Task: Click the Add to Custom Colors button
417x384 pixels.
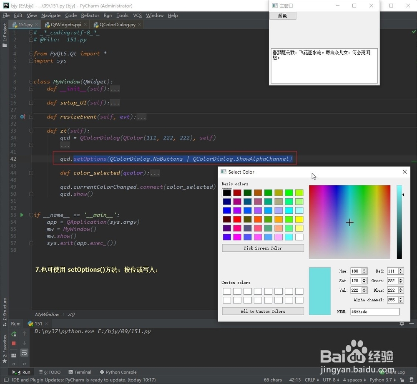Action: (x=263, y=311)
